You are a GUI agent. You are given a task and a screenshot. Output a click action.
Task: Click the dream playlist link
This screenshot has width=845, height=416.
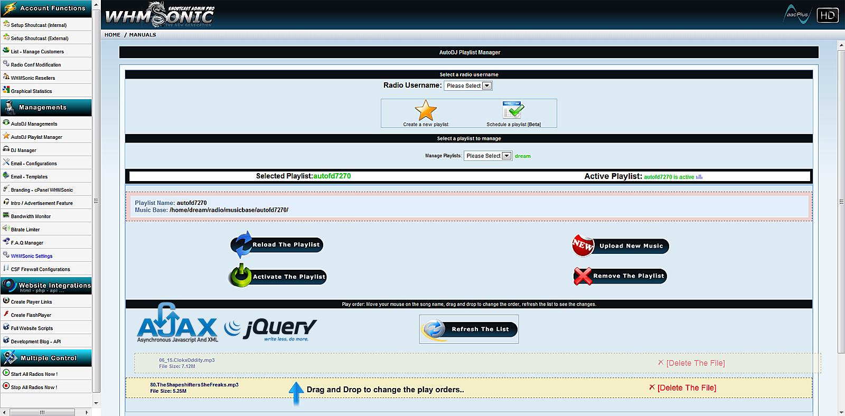point(523,156)
